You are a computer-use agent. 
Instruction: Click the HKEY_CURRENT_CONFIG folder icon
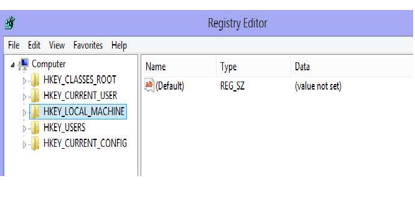[x=35, y=144]
